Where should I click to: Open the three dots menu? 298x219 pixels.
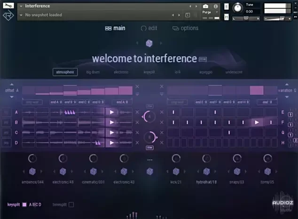tap(150, 160)
